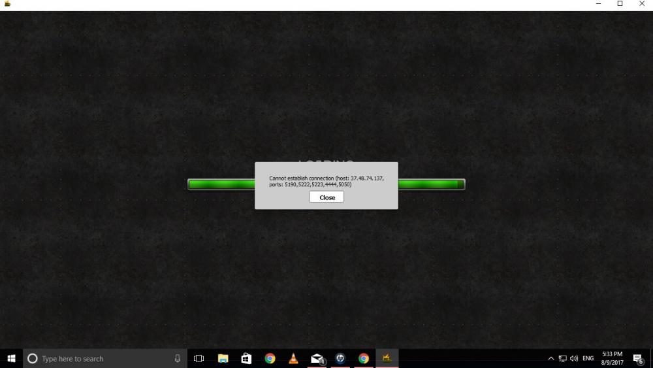The width and height of the screenshot is (653, 368).
Task: Expand the hidden system tray icons
Action: click(550, 358)
